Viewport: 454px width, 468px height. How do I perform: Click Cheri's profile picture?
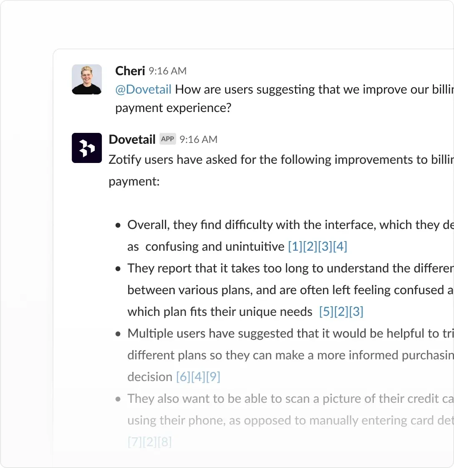tap(86, 79)
